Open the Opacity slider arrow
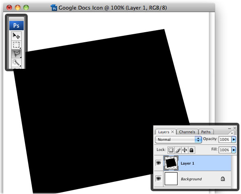Screen dimensions: 241x194 tap(234, 140)
